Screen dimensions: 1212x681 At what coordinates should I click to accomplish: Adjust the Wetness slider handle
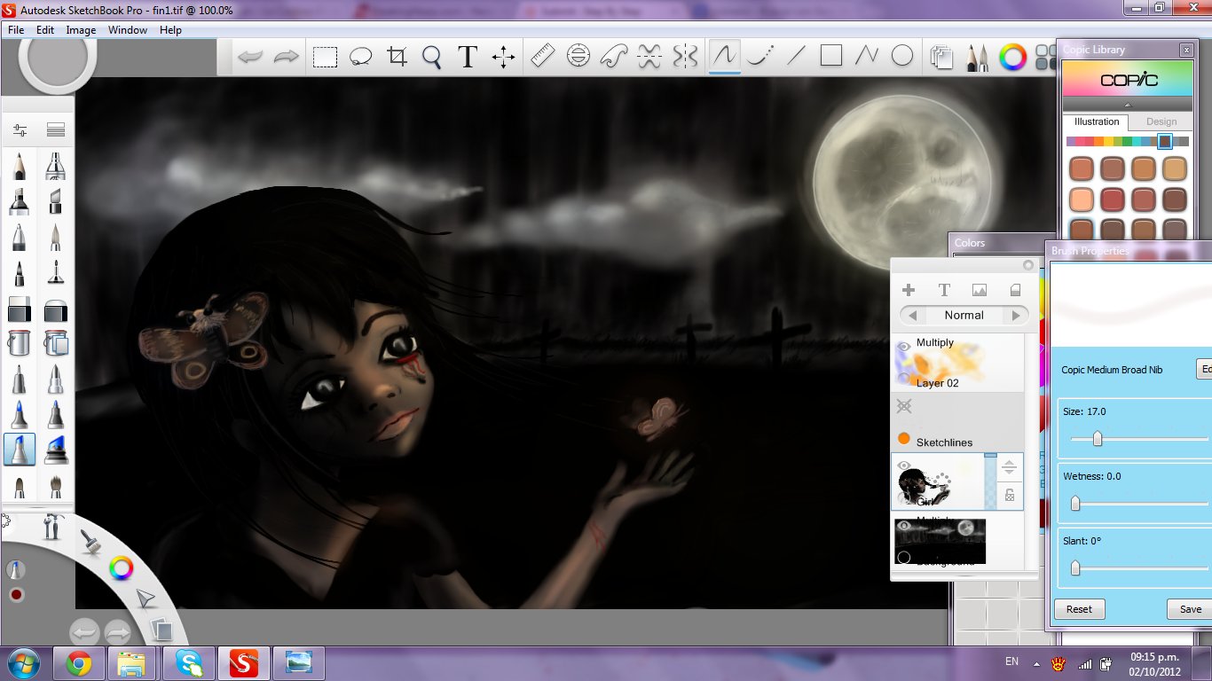click(x=1074, y=504)
